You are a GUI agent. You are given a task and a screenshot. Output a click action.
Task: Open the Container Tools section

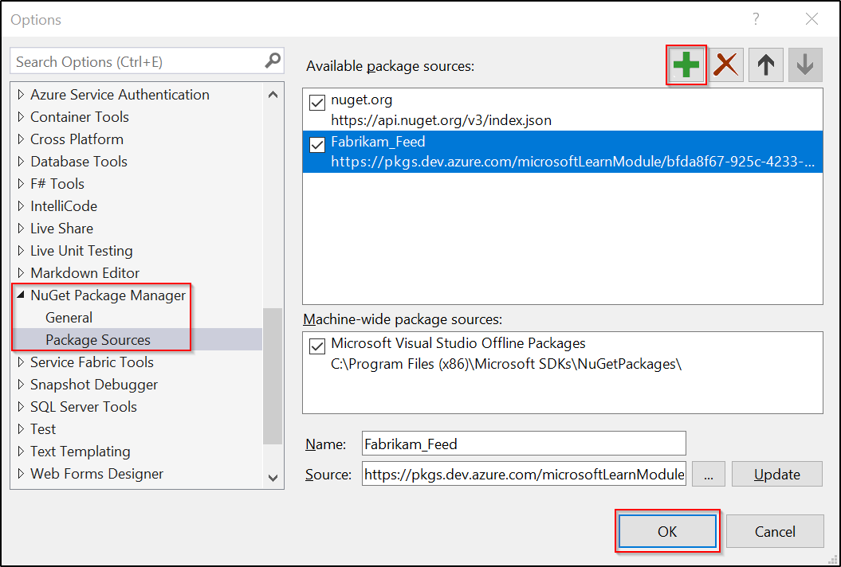pyautogui.click(x=19, y=116)
